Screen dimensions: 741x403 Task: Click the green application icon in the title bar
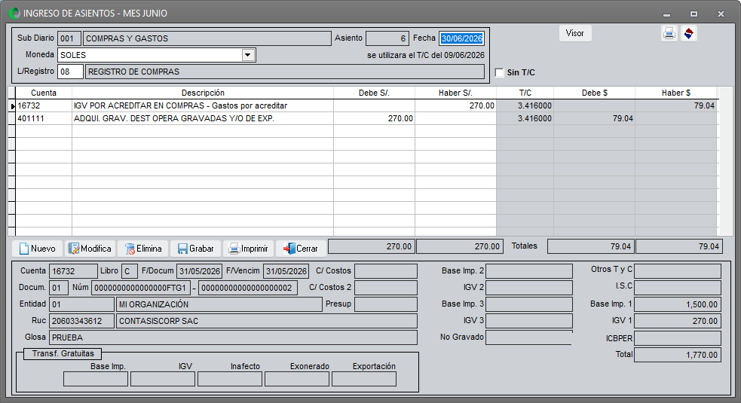click(x=14, y=14)
